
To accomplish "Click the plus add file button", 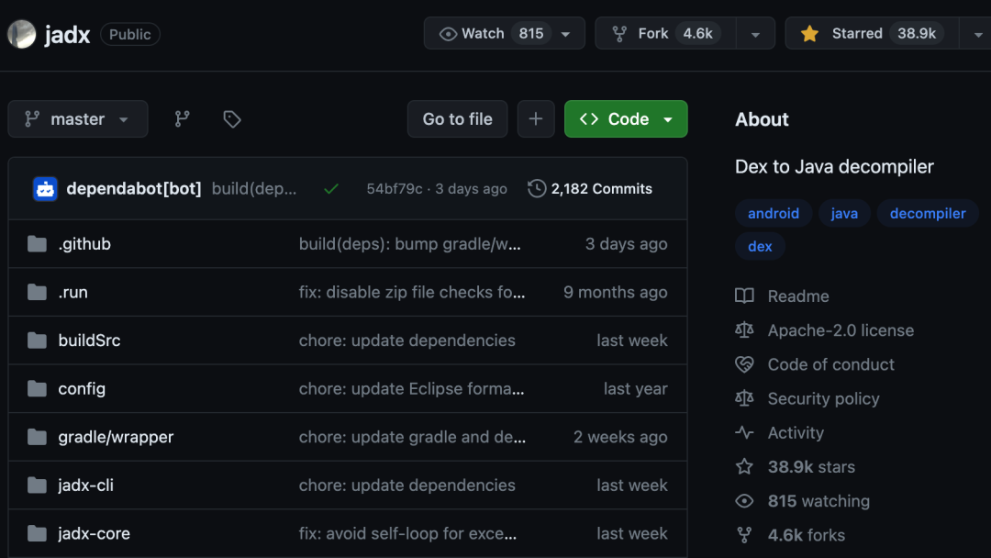I will 536,118.
